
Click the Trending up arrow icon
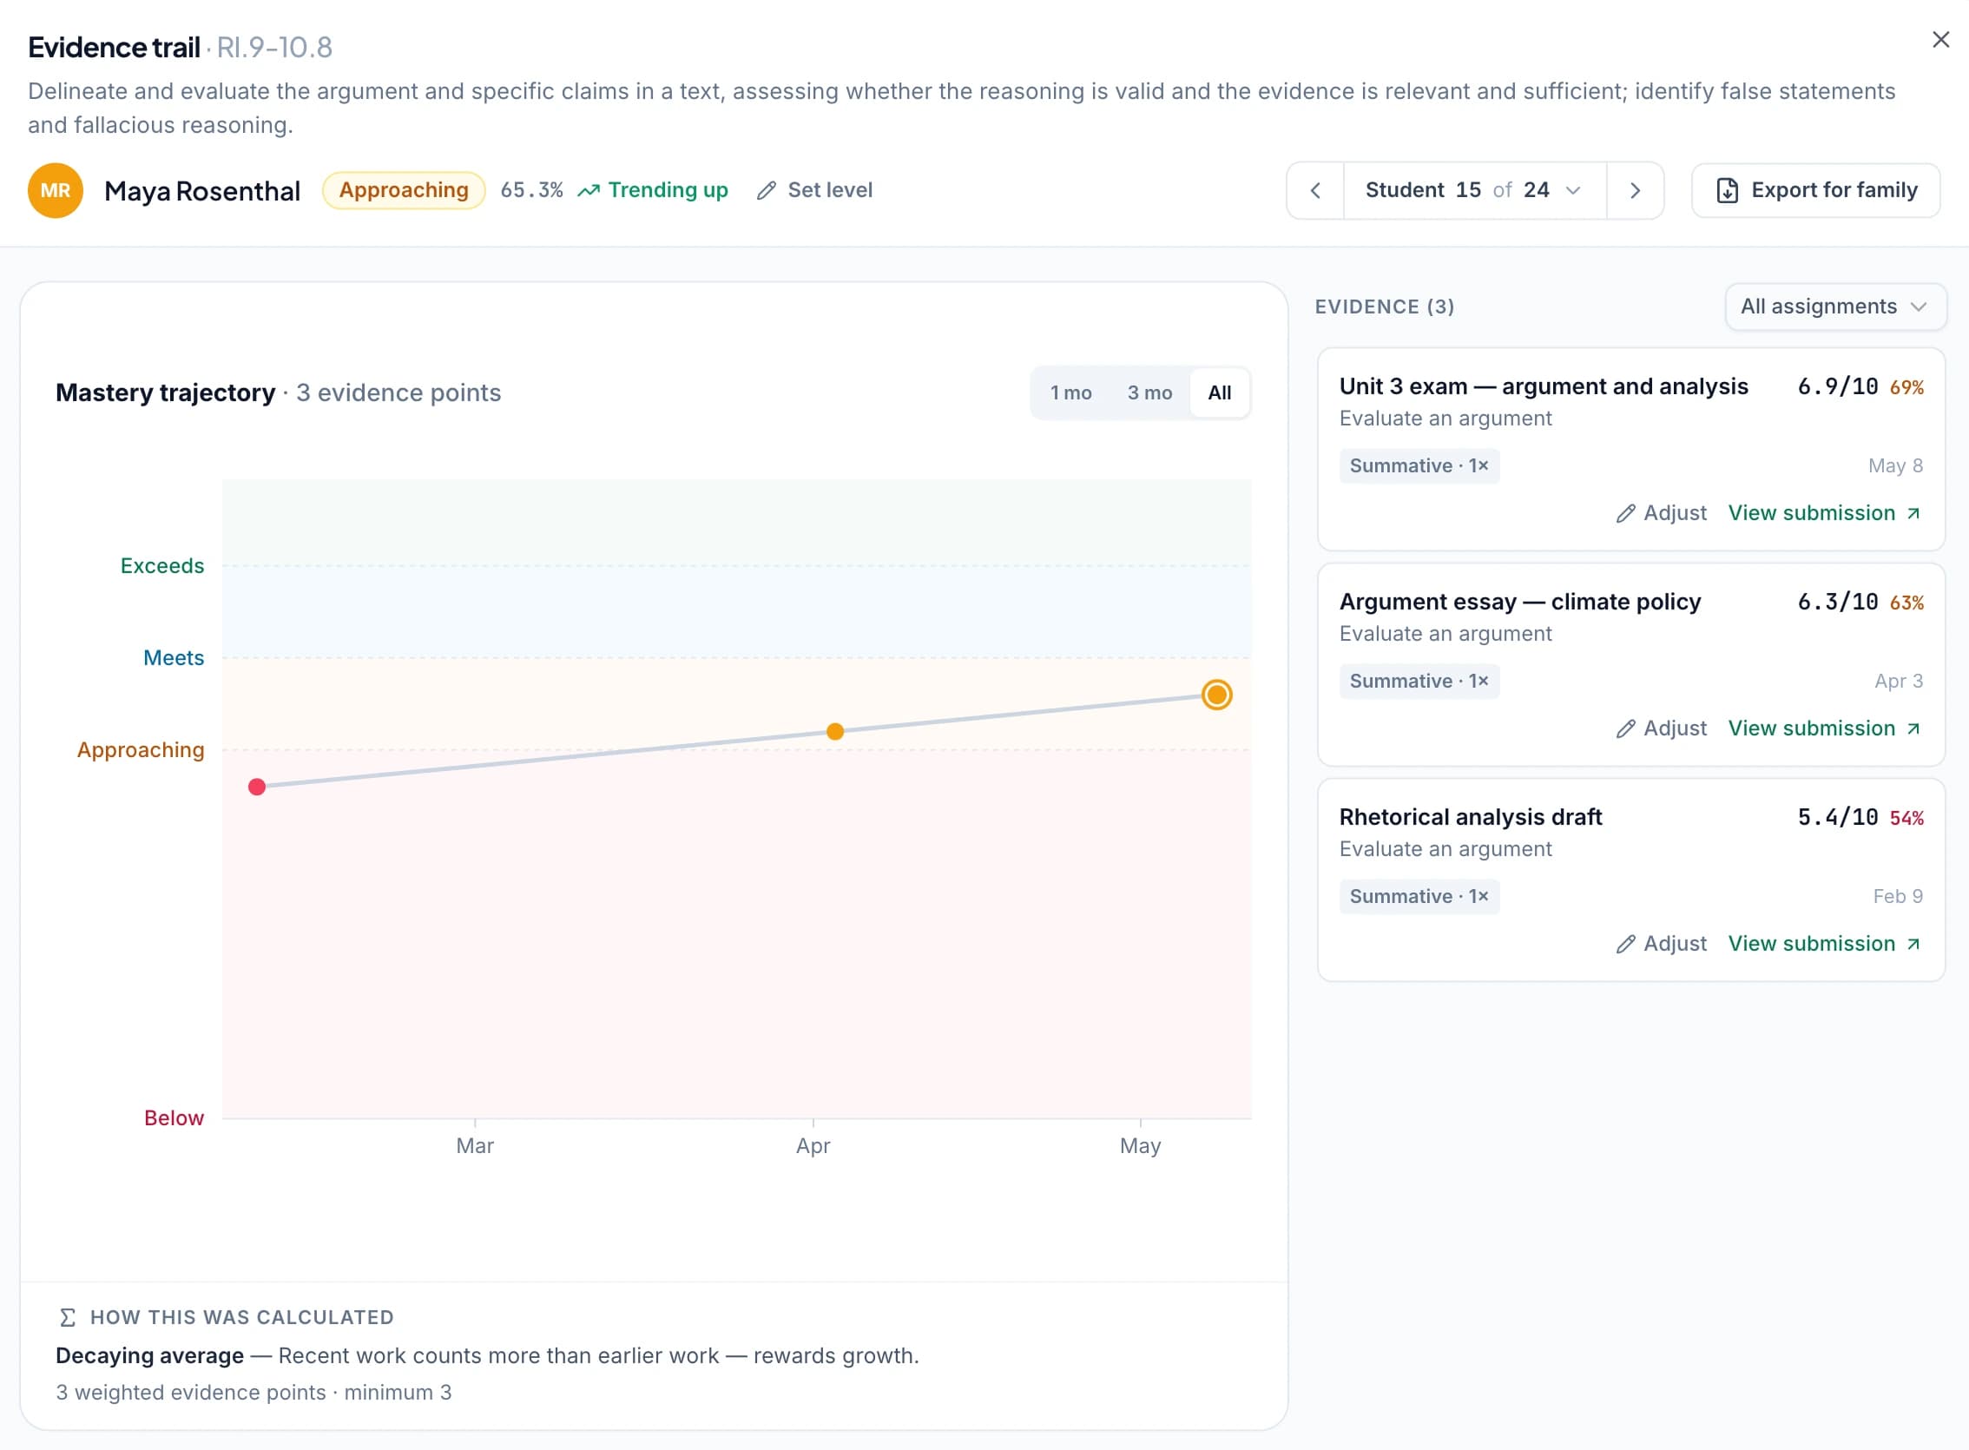click(x=588, y=190)
